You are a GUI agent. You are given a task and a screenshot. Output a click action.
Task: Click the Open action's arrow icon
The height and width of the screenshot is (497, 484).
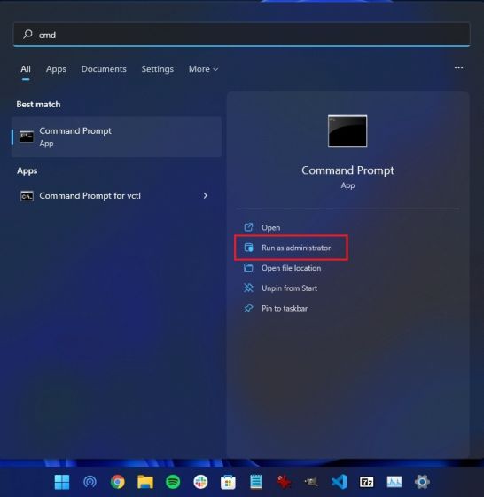tap(248, 227)
